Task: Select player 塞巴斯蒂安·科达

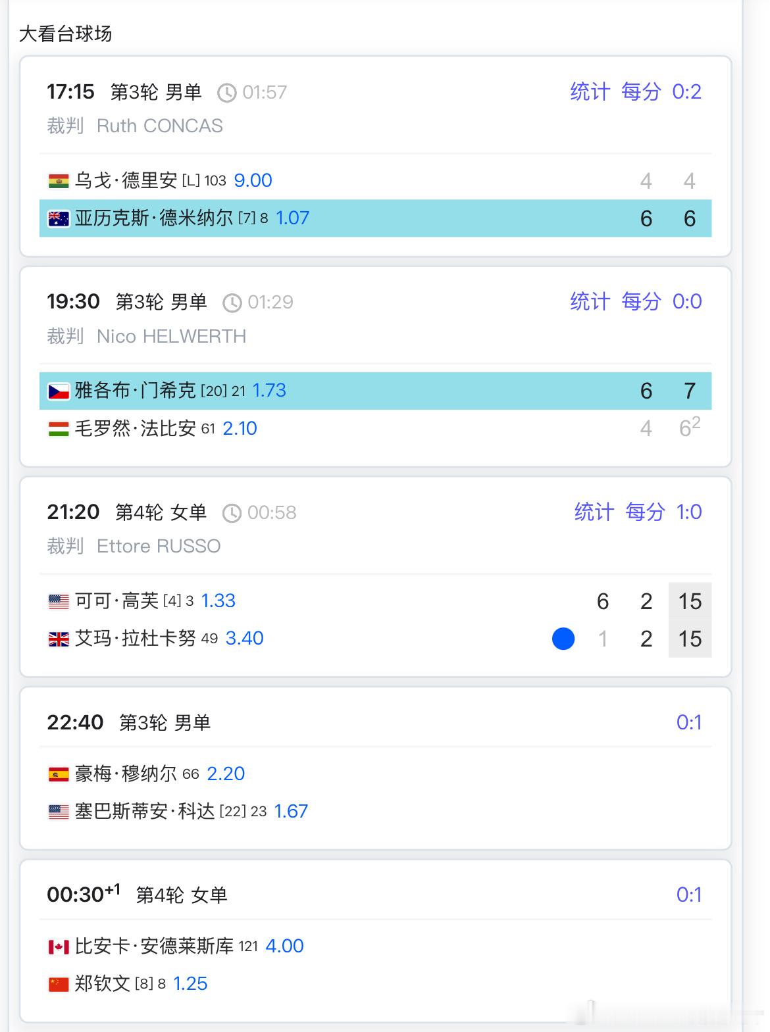Action: click(x=145, y=811)
